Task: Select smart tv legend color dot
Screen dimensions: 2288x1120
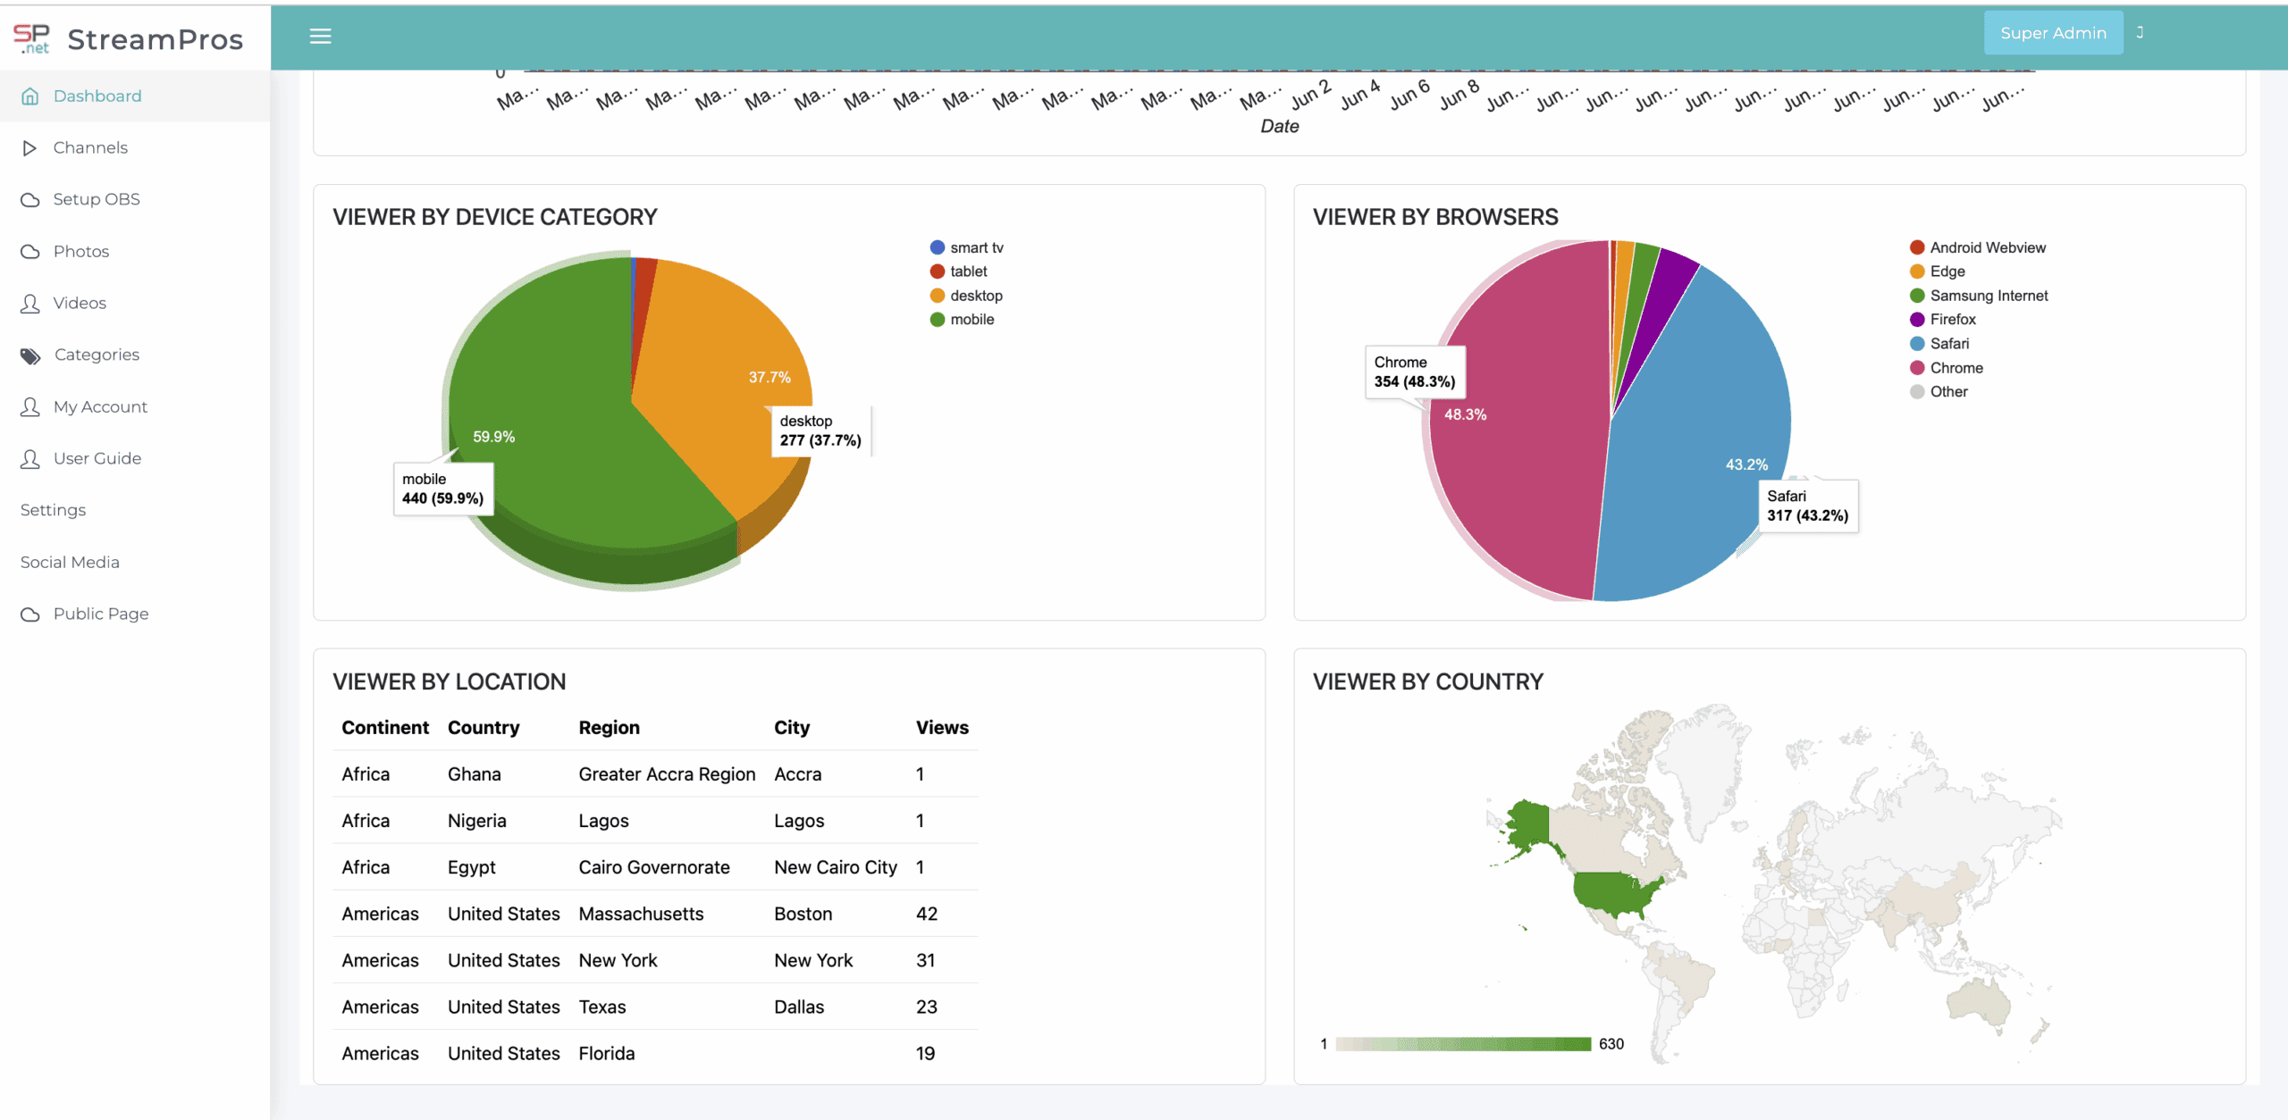Action: (937, 247)
